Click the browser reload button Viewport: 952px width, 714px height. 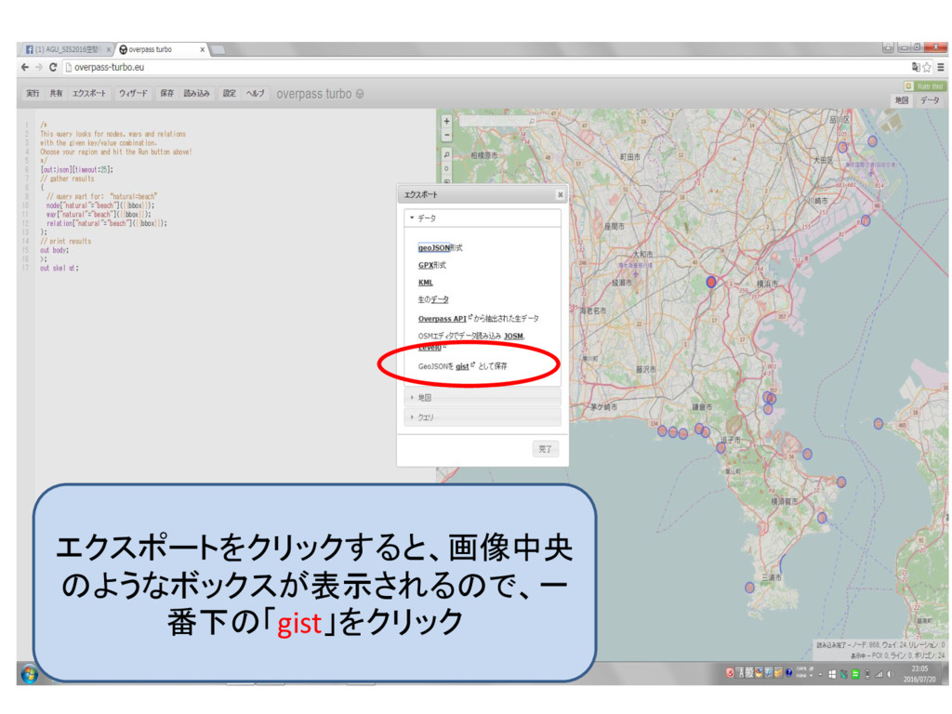54,68
